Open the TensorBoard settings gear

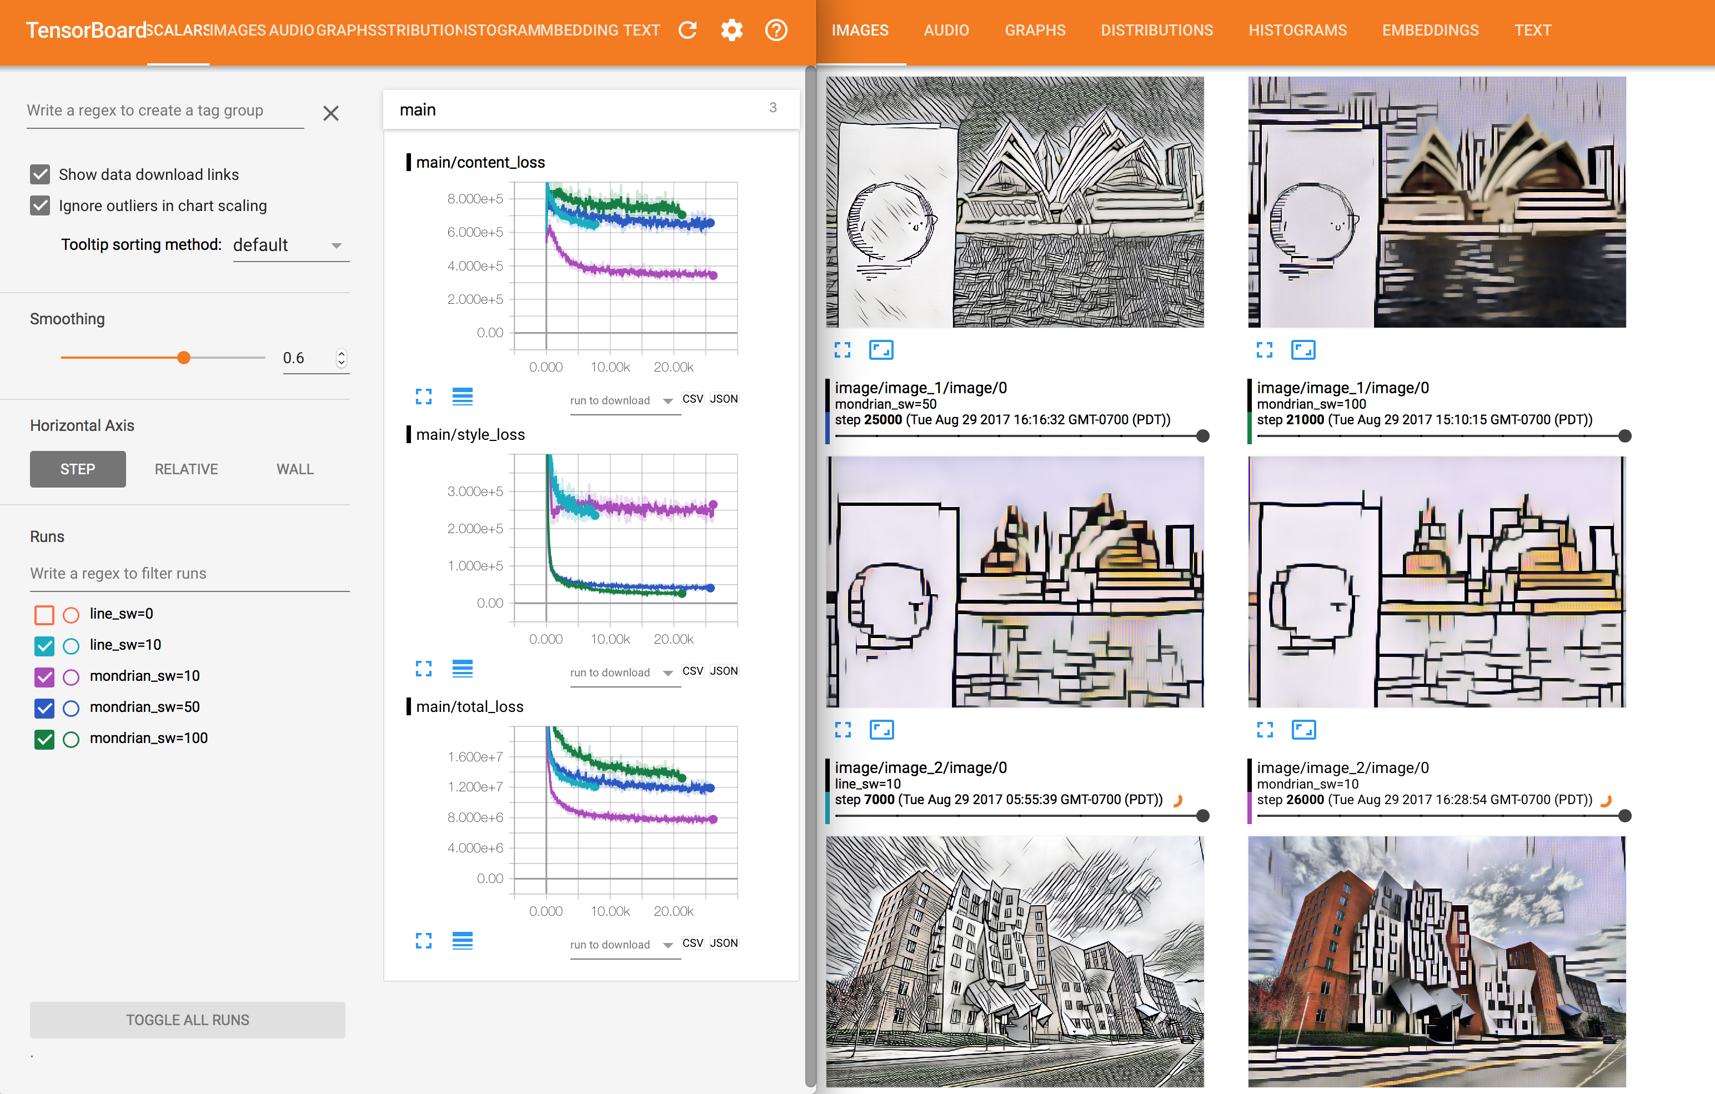(x=731, y=30)
